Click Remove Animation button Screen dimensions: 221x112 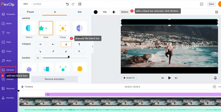coord(55,79)
